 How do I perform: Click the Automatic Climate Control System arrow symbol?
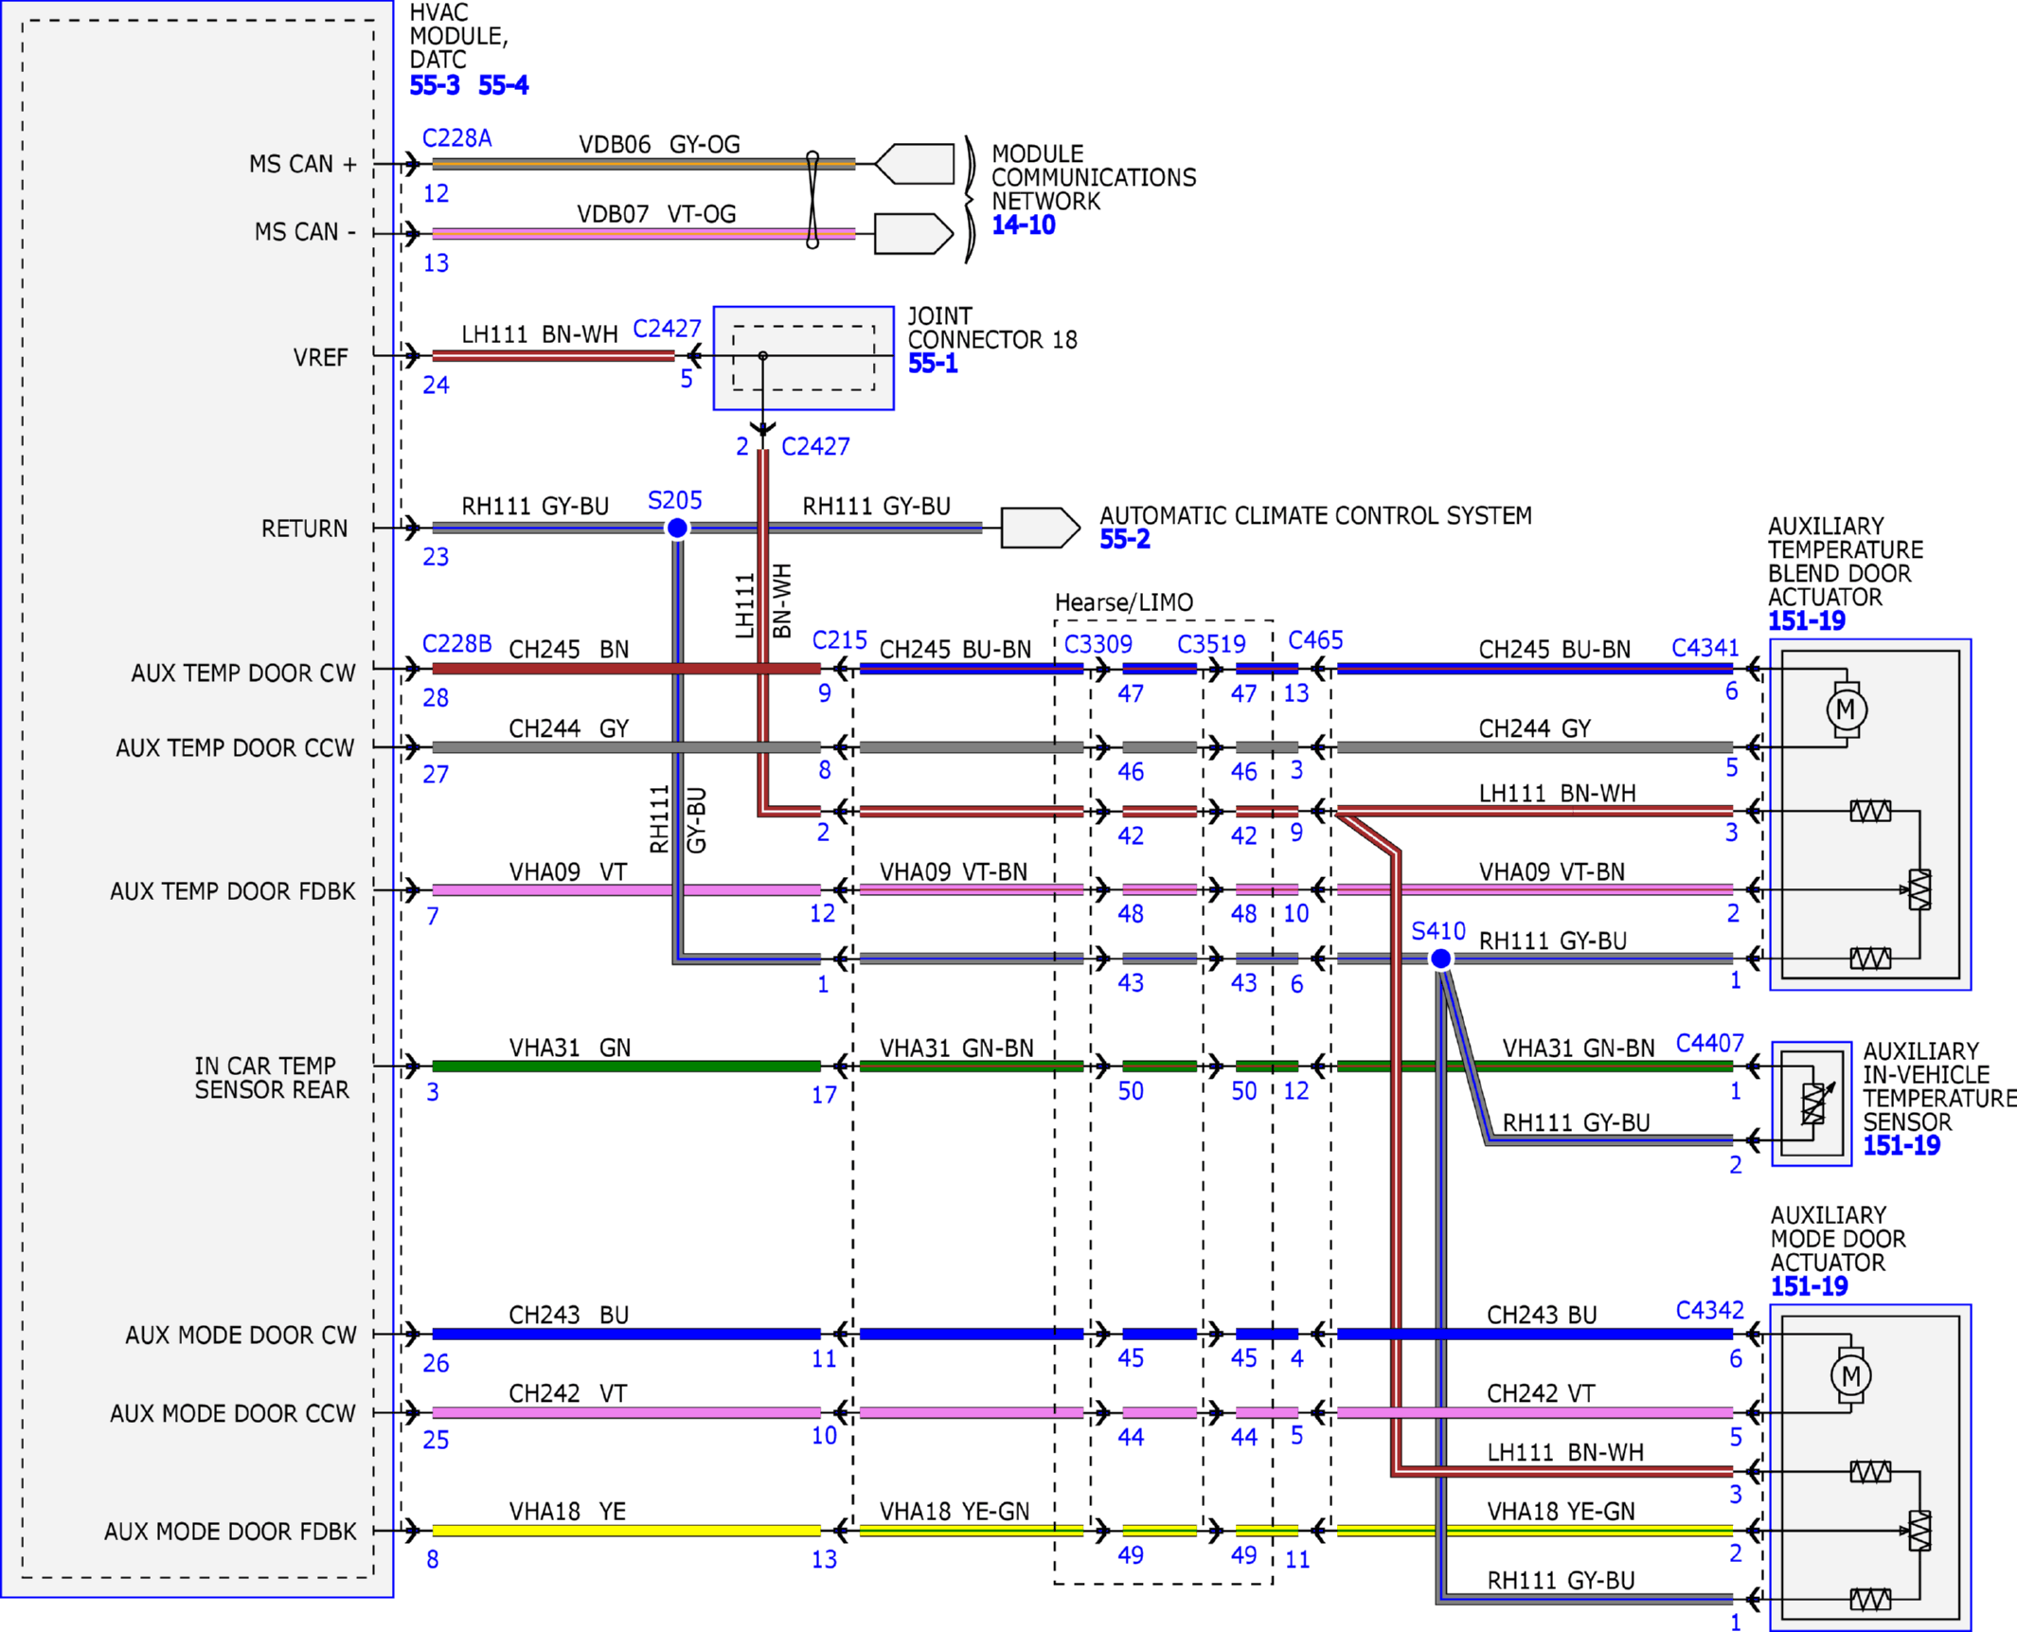pos(1041,528)
